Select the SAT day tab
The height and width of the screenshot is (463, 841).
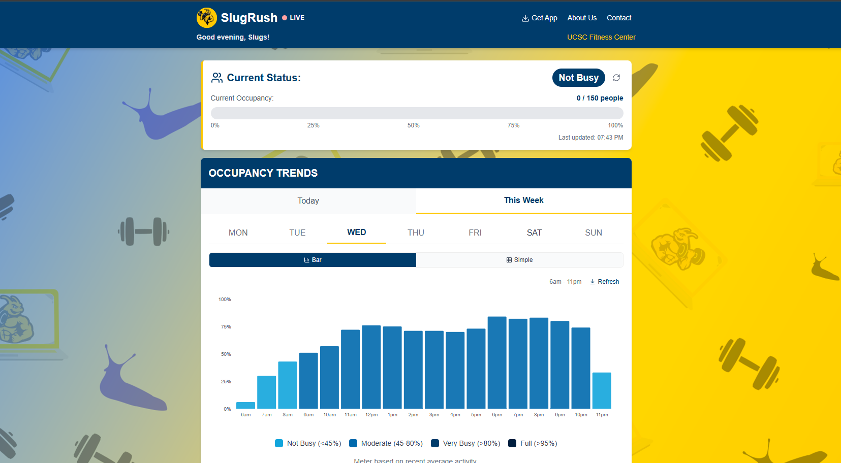(x=534, y=233)
